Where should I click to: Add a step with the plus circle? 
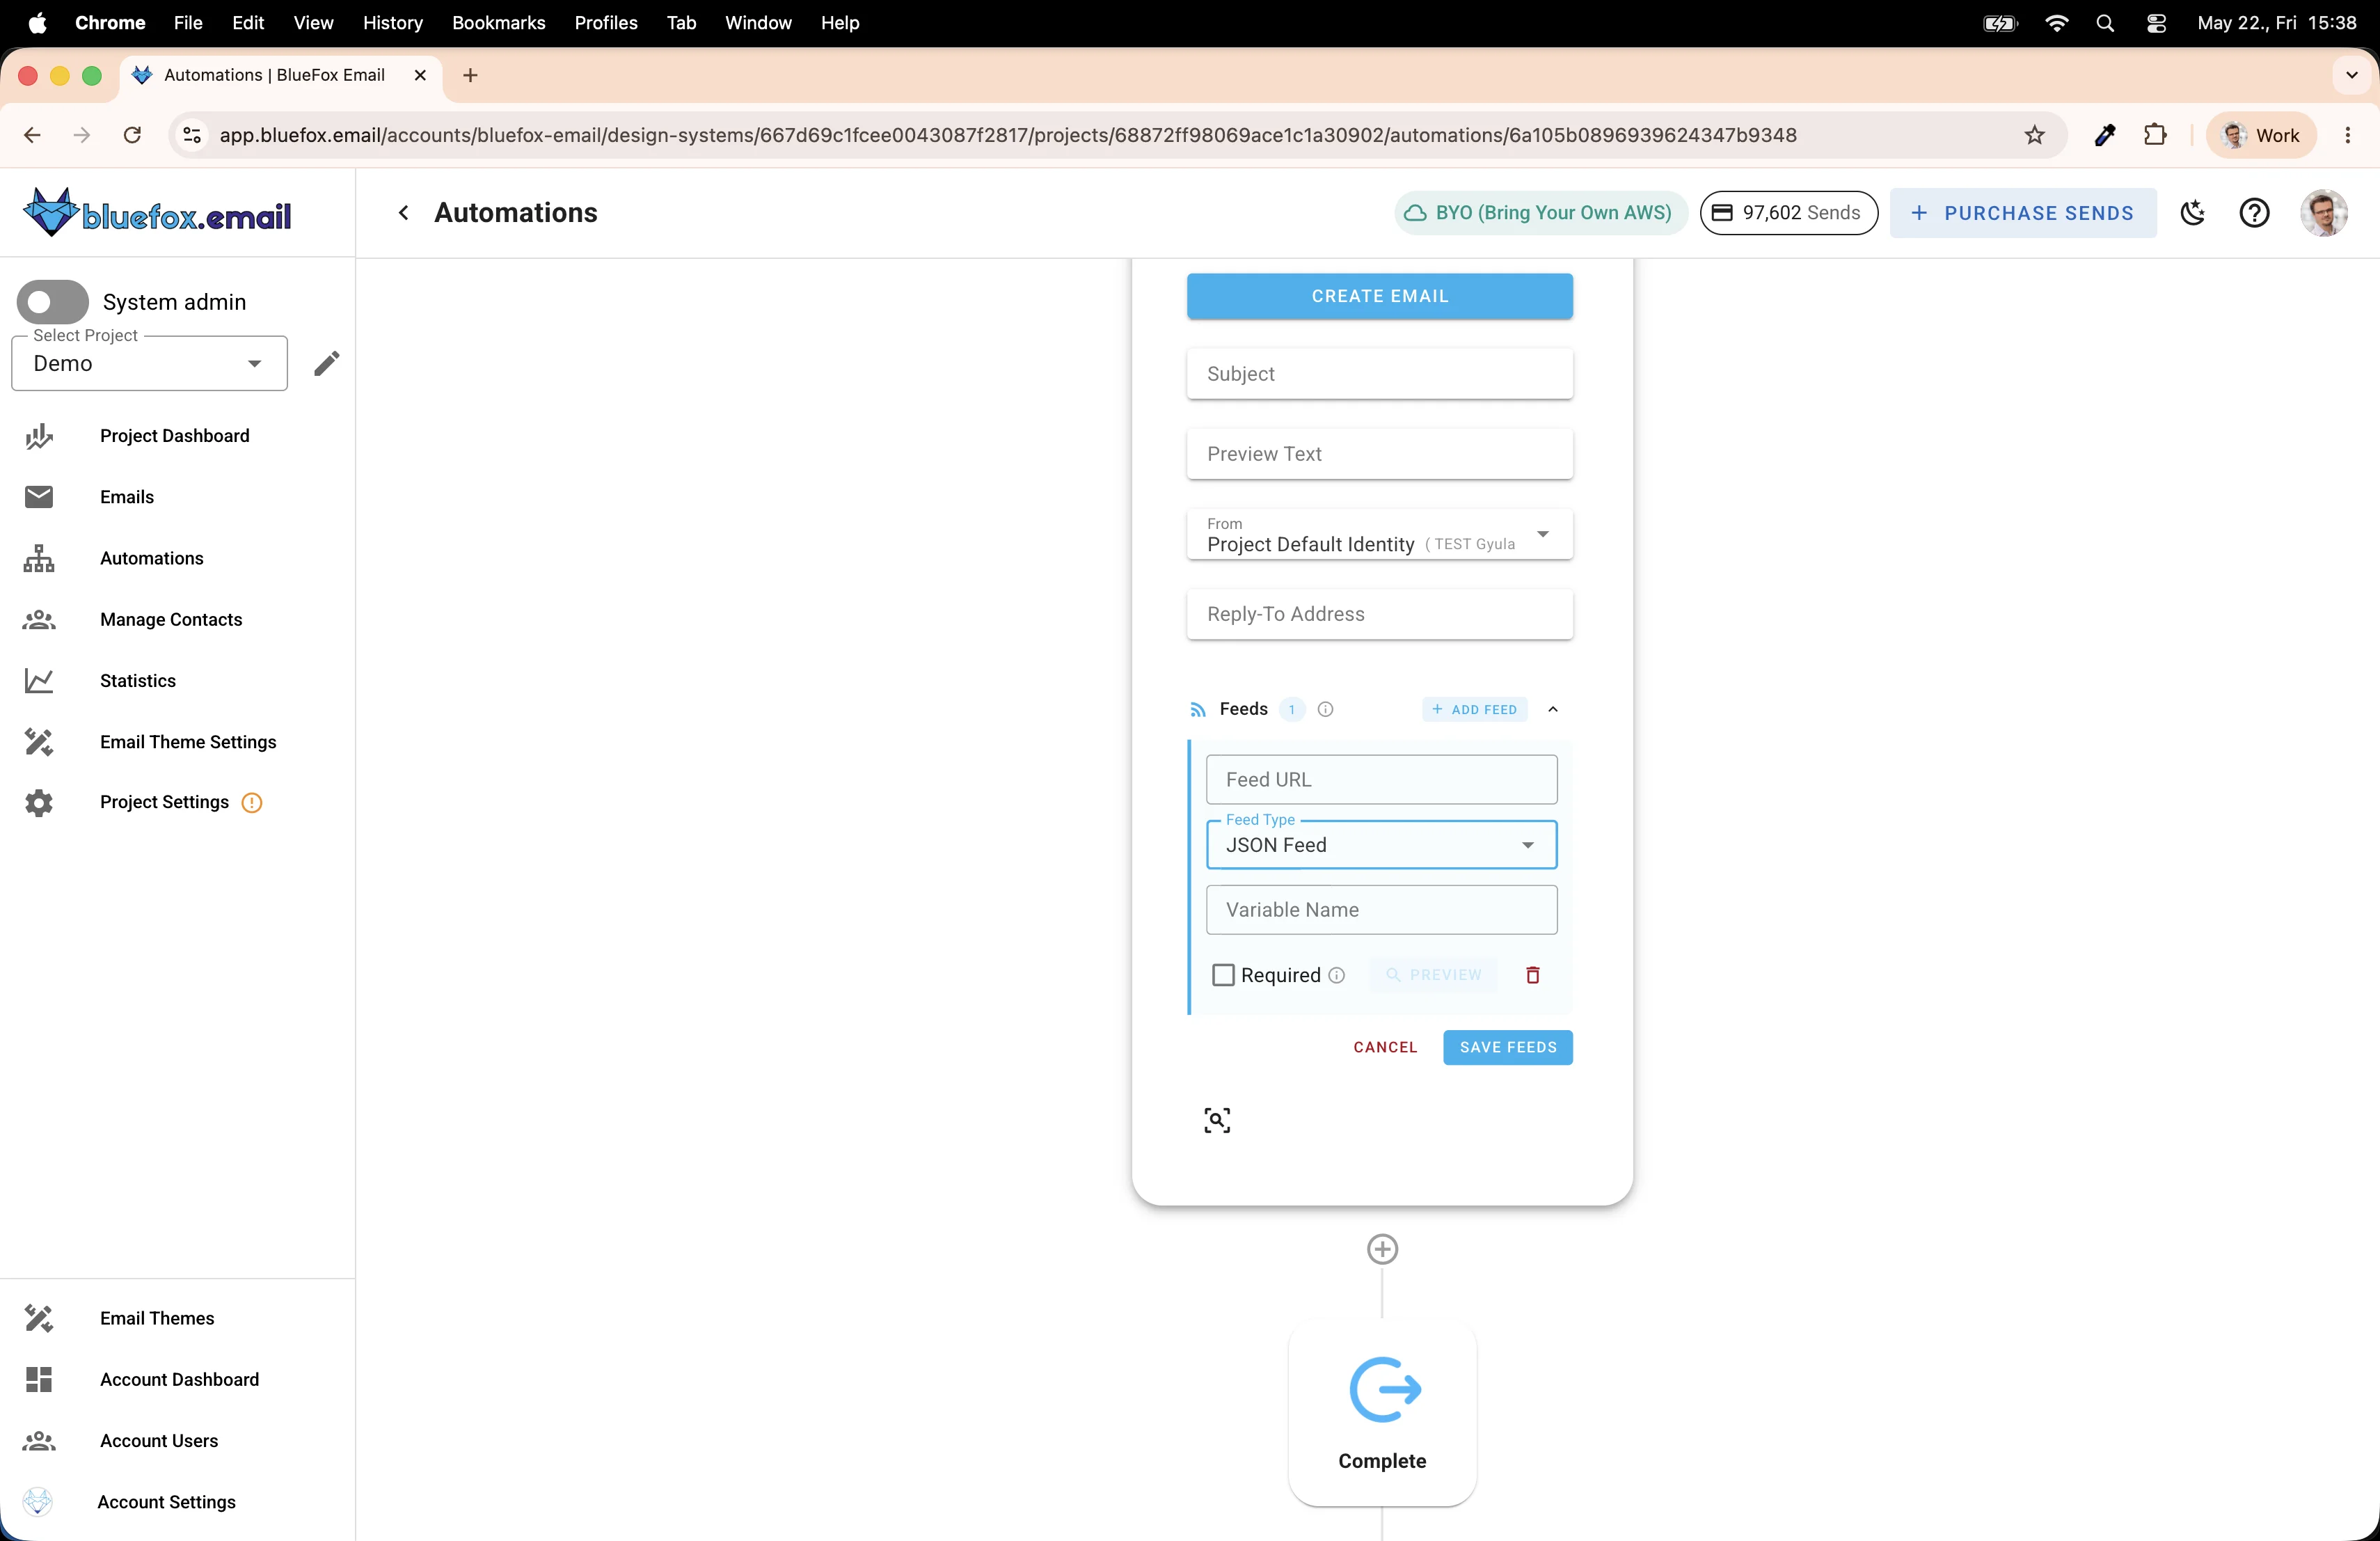pyautogui.click(x=1382, y=1249)
